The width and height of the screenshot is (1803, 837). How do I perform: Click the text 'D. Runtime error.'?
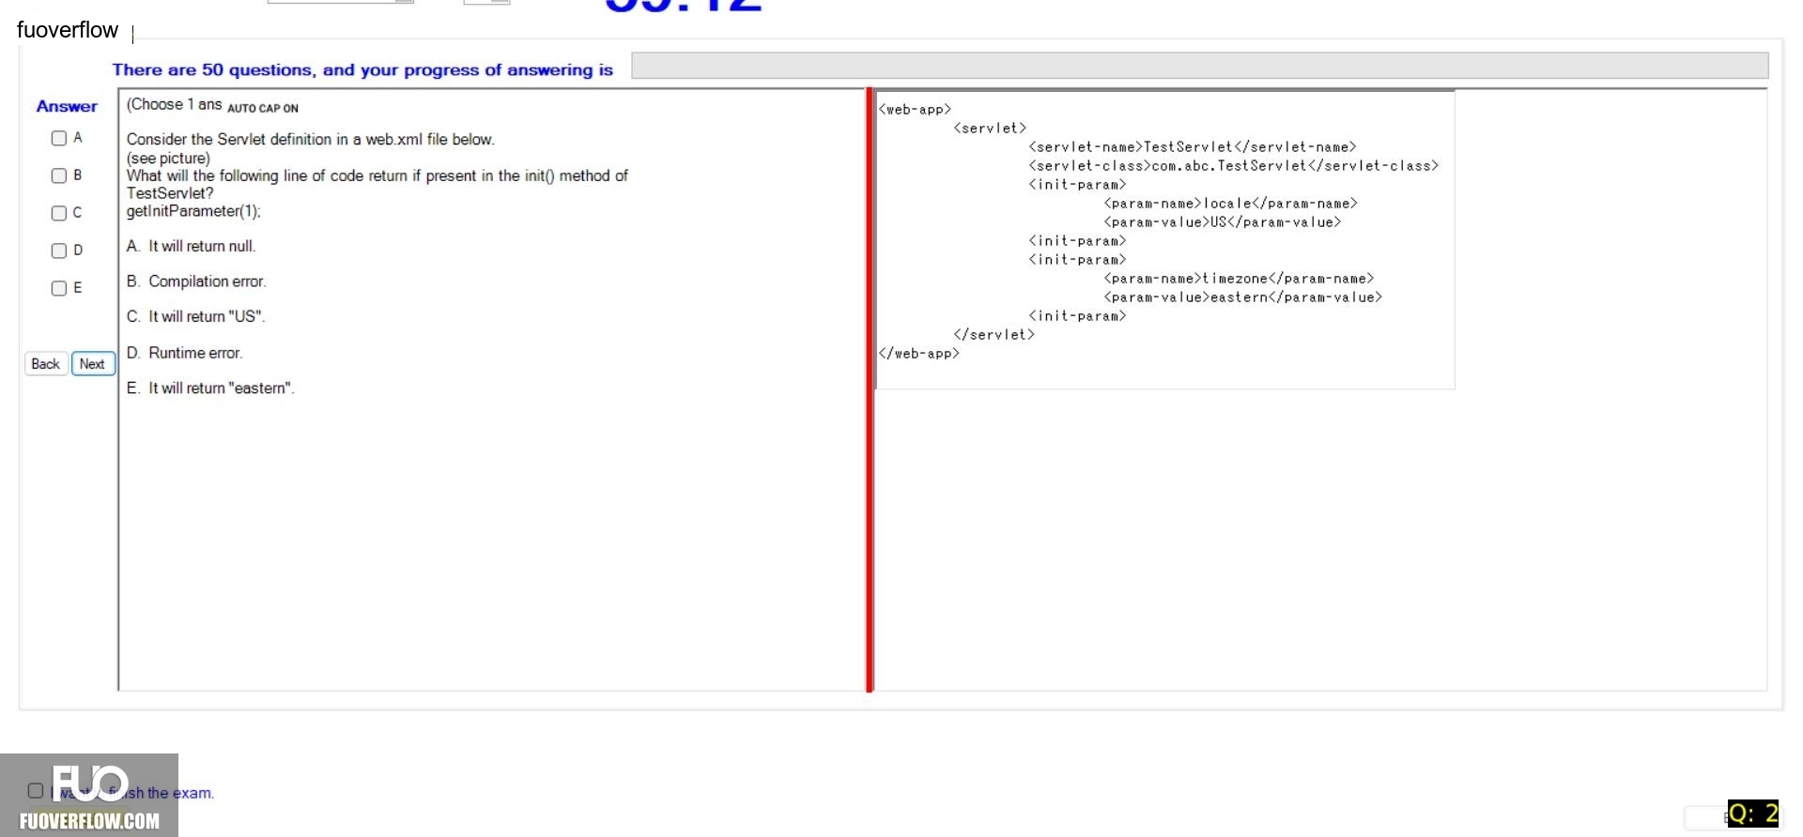pyautogui.click(x=185, y=353)
